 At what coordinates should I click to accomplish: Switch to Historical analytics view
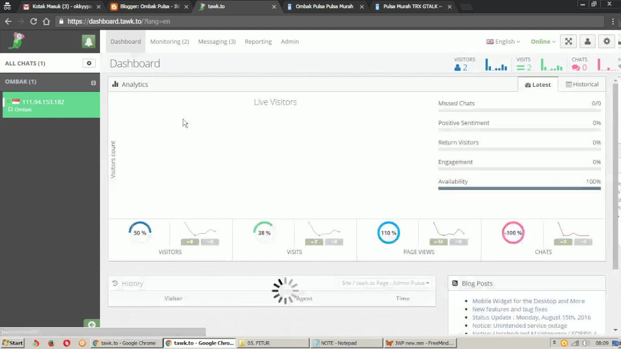(x=582, y=84)
